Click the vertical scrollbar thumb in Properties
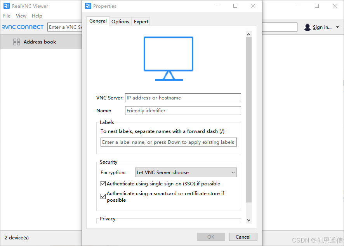The height and width of the screenshot is (246, 344). [x=248, y=120]
